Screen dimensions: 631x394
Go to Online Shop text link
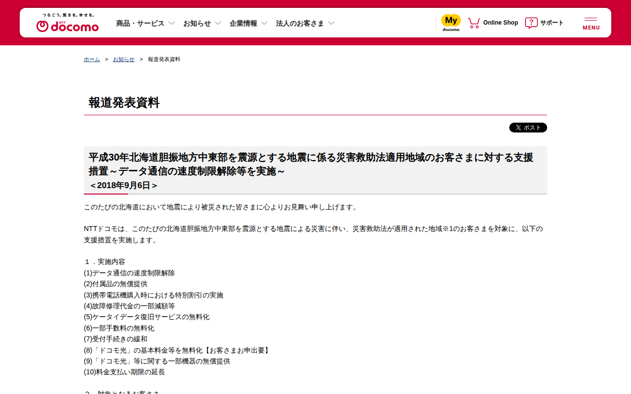[x=500, y=23]
